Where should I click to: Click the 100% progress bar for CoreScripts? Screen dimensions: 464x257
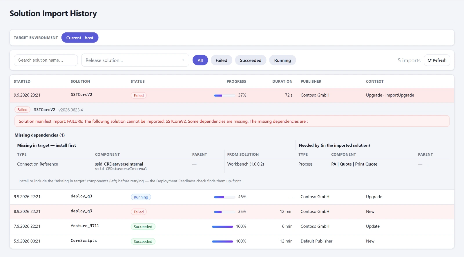coord(222,241)
